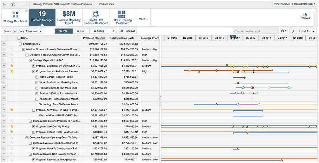Open Business Capability Impact tile
The width and height of the screenshot is (319, 163).
pyautogui.click(x=69, y=17)
